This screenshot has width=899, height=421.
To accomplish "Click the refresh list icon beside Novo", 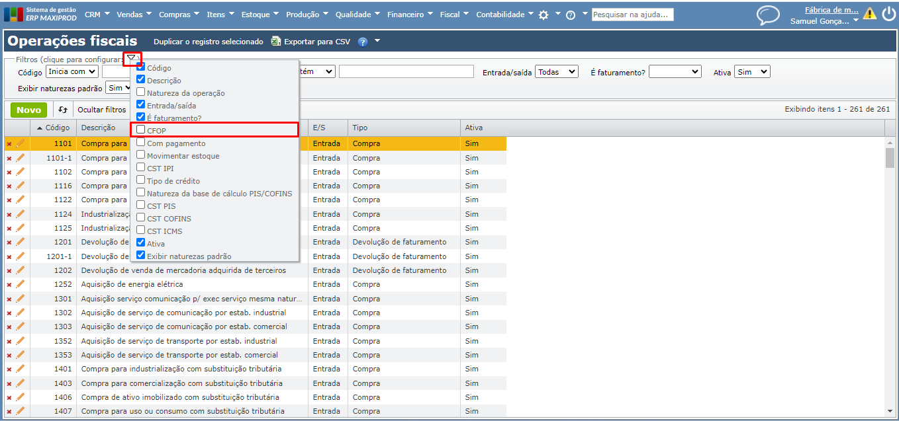I will (x=63, y=110).
